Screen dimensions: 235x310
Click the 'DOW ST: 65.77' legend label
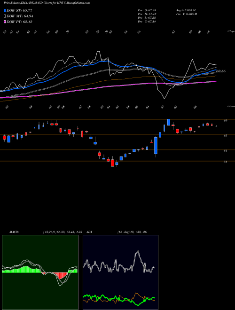[19, 10]
